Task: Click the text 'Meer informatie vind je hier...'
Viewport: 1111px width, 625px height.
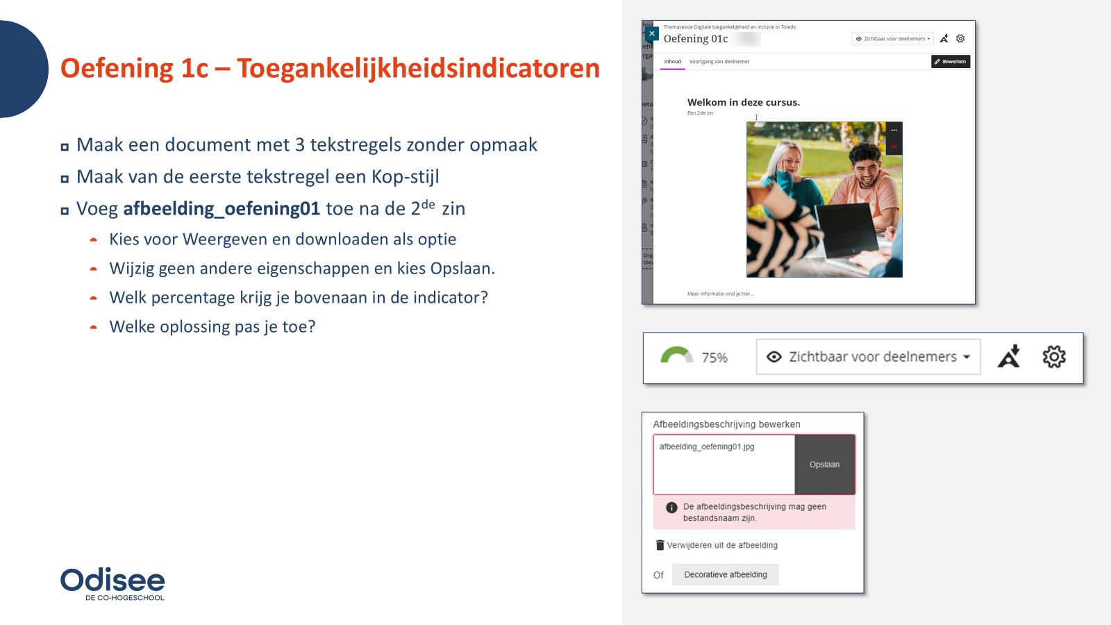Action: pyautogui.click(x=721, y=294)
